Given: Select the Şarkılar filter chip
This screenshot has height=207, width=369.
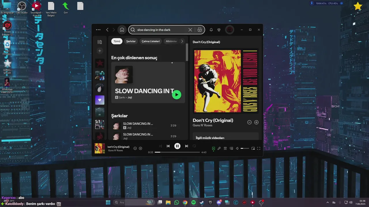Looking at the screenshot, I should pos(131,41).
